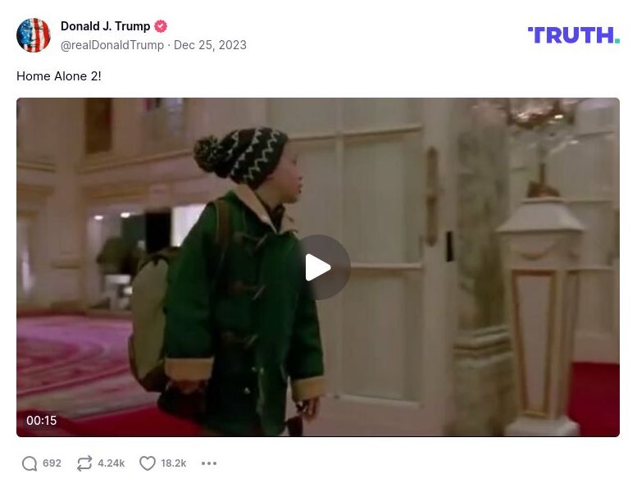Click the 692 replies count
This screenshot has width=637, height=488.
coord(52,463)
